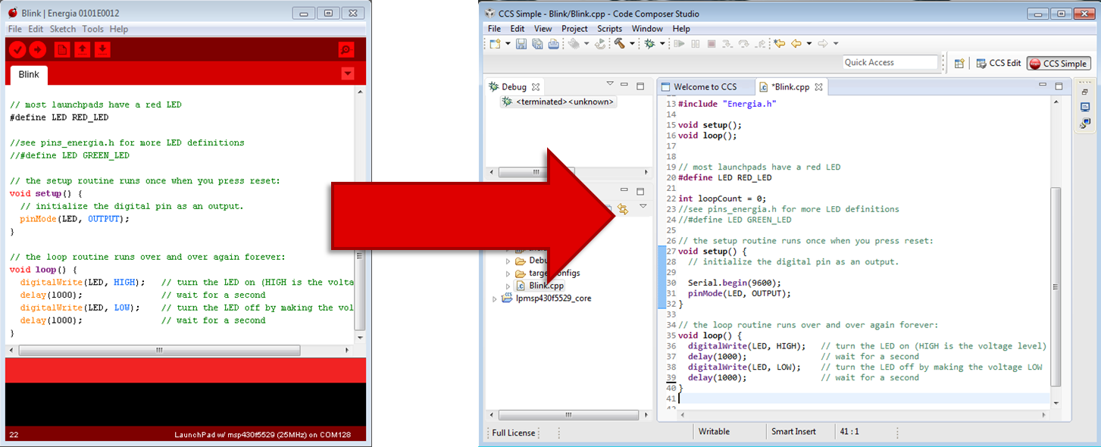Open the Debug view menu triangle
1101x447 pixels.
tap(609, 84)
